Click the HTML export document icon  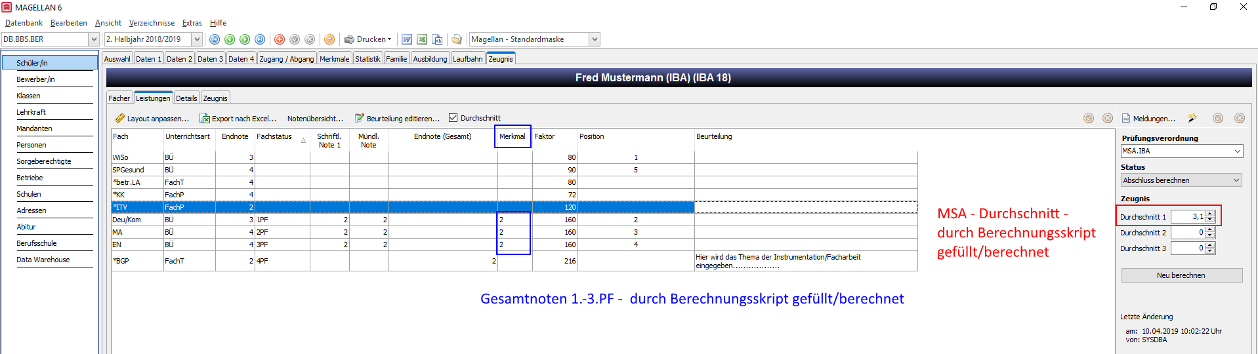pos(437,39)
